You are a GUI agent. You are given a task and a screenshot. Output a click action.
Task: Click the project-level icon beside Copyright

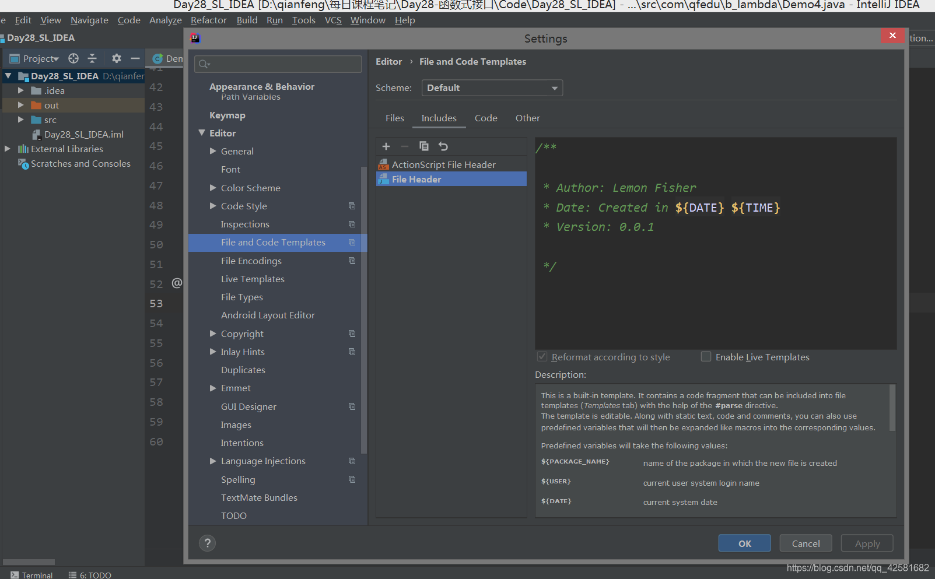click(x=352, y=334)
